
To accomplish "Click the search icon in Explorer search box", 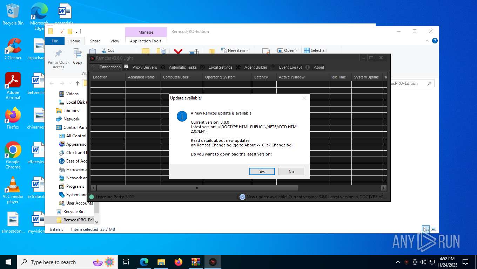I will click(x=429, y=83).
